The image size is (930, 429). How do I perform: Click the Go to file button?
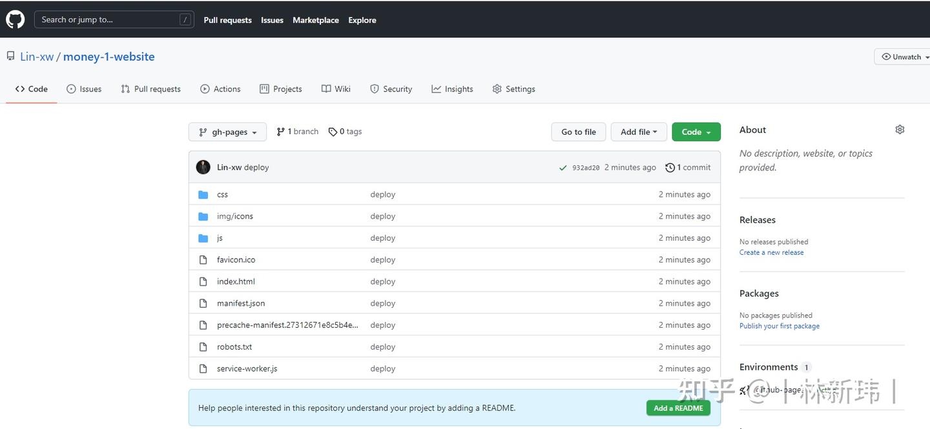[579, 132]
